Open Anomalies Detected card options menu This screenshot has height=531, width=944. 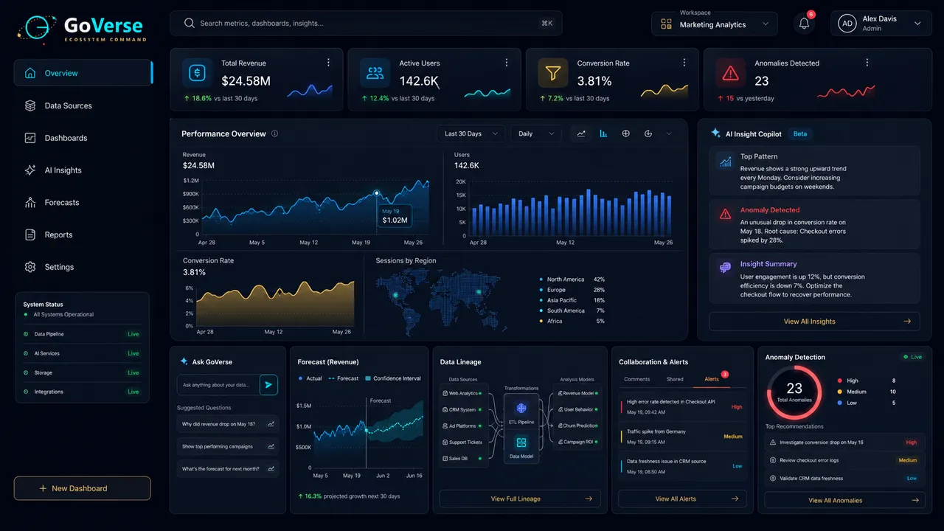point(867,63)
